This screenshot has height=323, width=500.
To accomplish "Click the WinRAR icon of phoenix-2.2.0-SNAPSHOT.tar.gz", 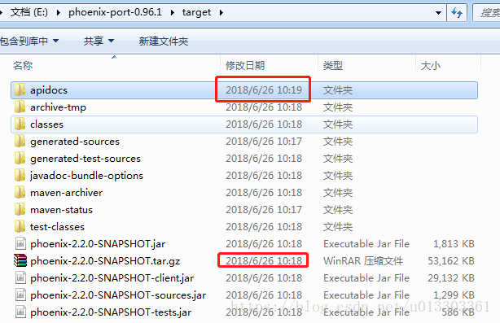I will coord(20,260).
